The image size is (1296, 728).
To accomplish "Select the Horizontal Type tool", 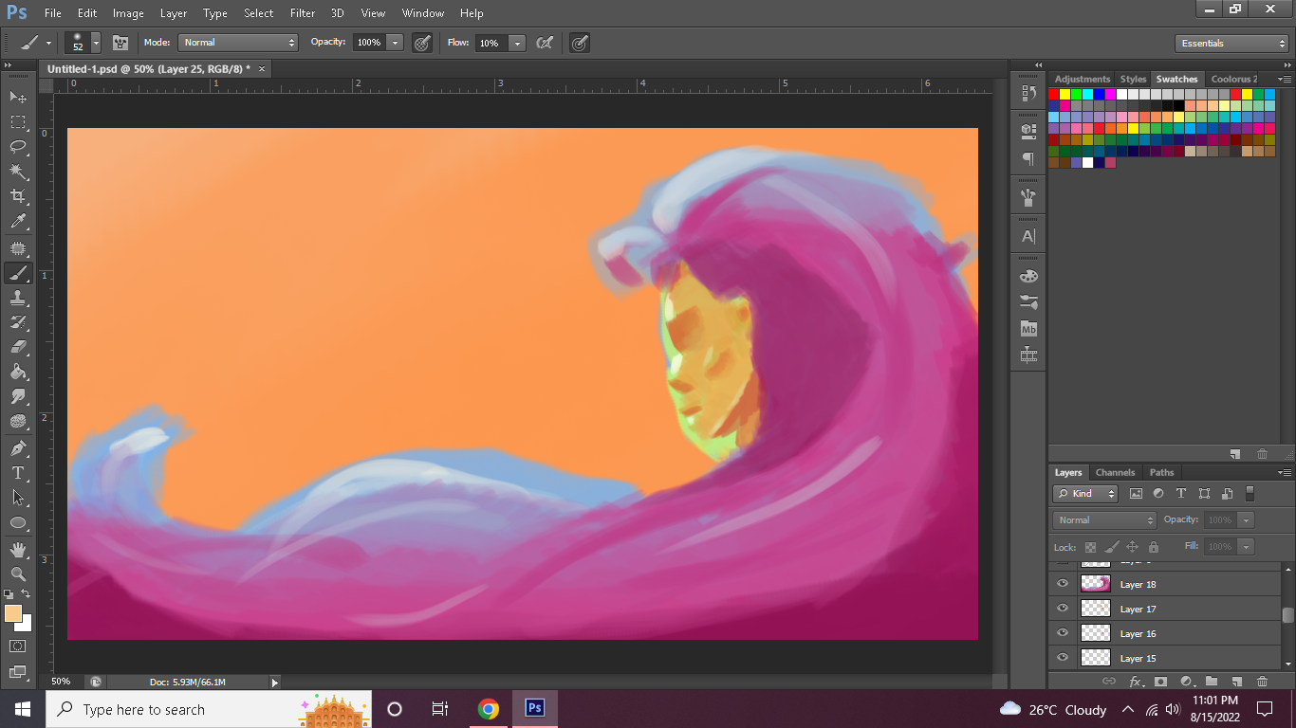I will [x=18, y=472].
